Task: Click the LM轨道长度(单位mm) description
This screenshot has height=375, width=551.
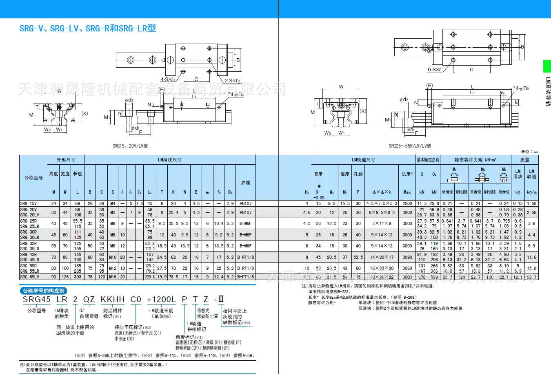Action: [161, 313]
